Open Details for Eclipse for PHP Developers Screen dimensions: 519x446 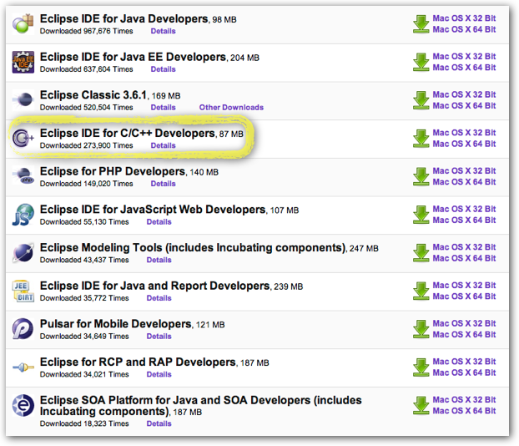[164, 184]
